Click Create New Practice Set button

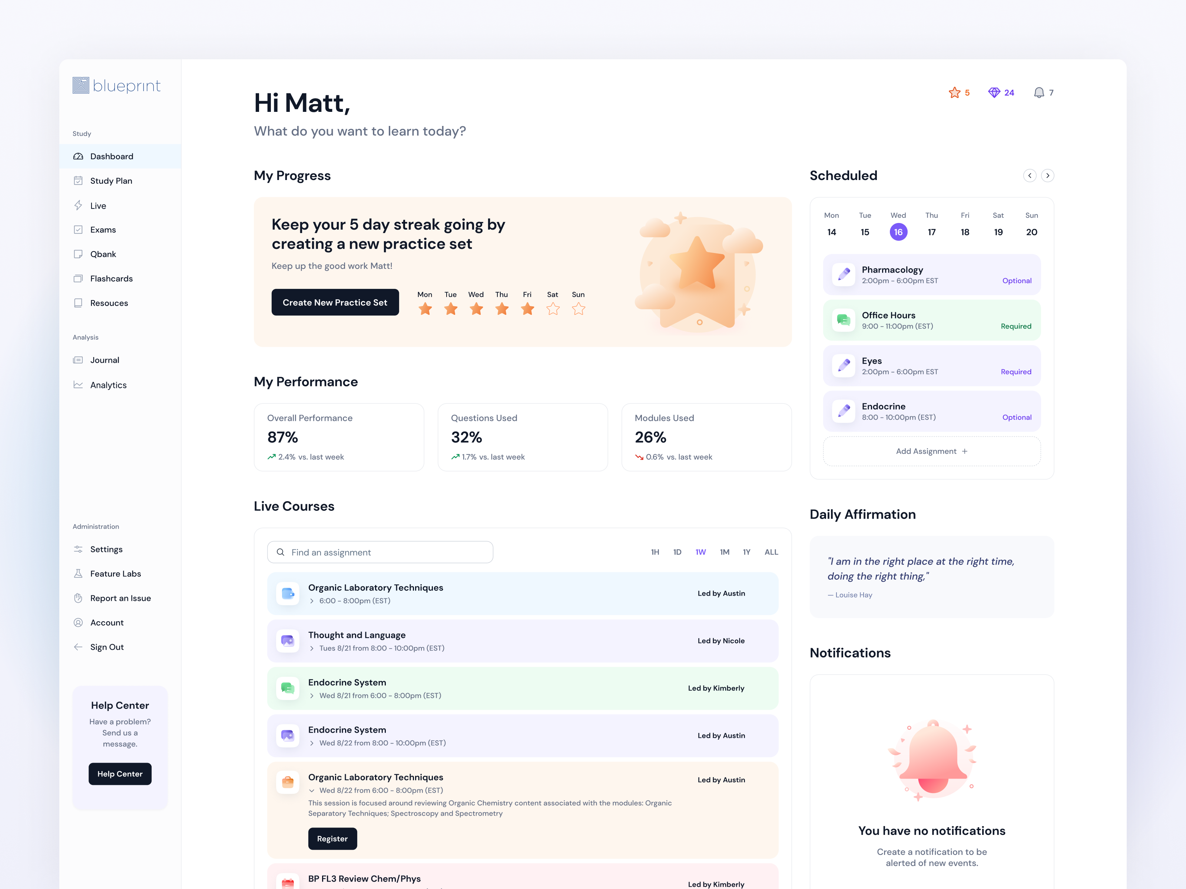pos(335,302)
